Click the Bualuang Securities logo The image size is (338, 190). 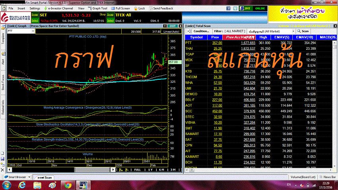point(16,18)
